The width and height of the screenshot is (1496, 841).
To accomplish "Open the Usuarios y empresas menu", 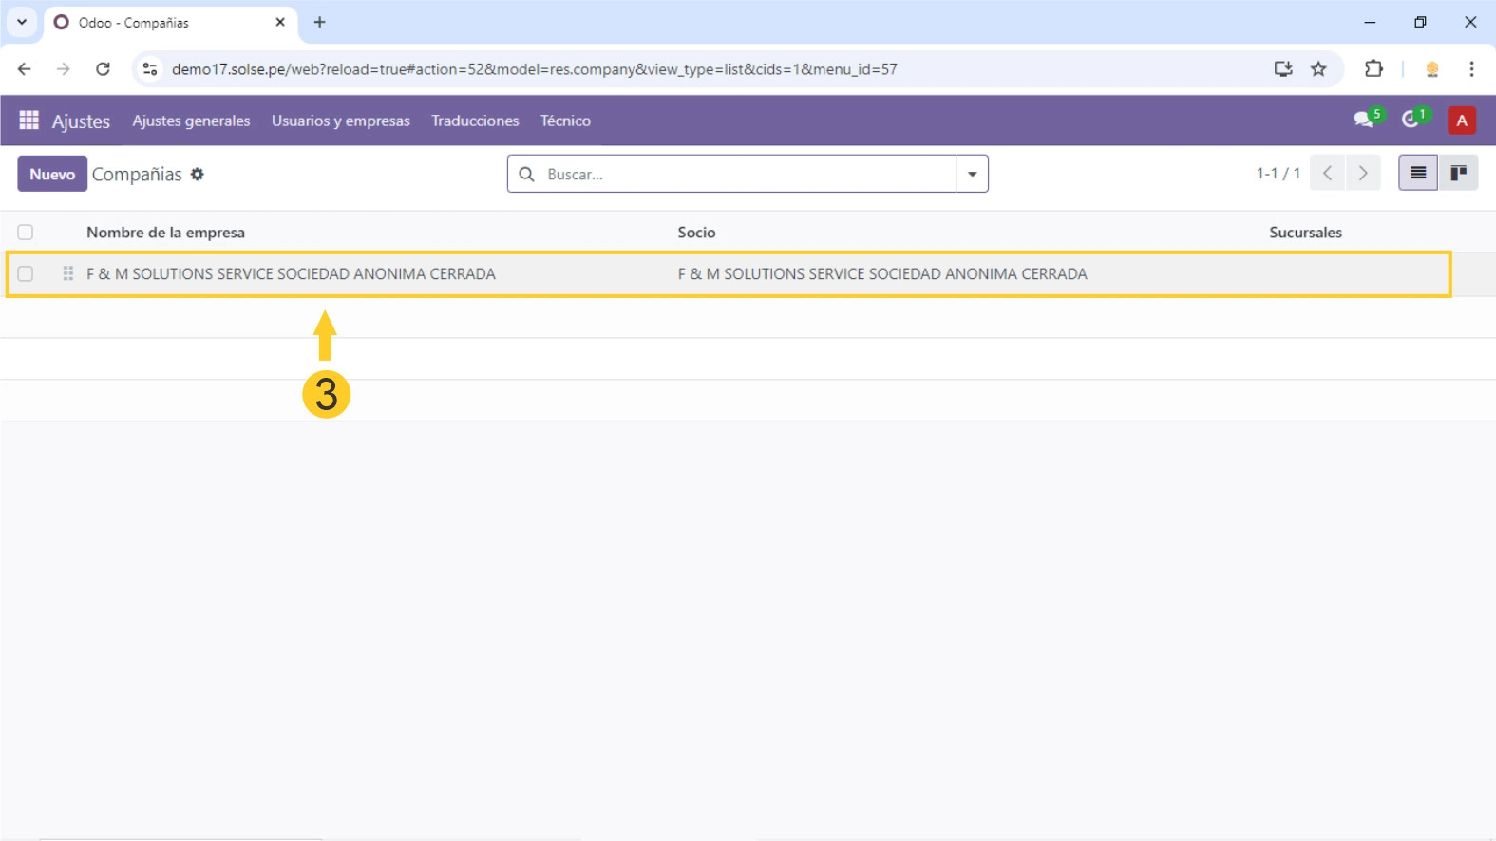I will [340, 121].
